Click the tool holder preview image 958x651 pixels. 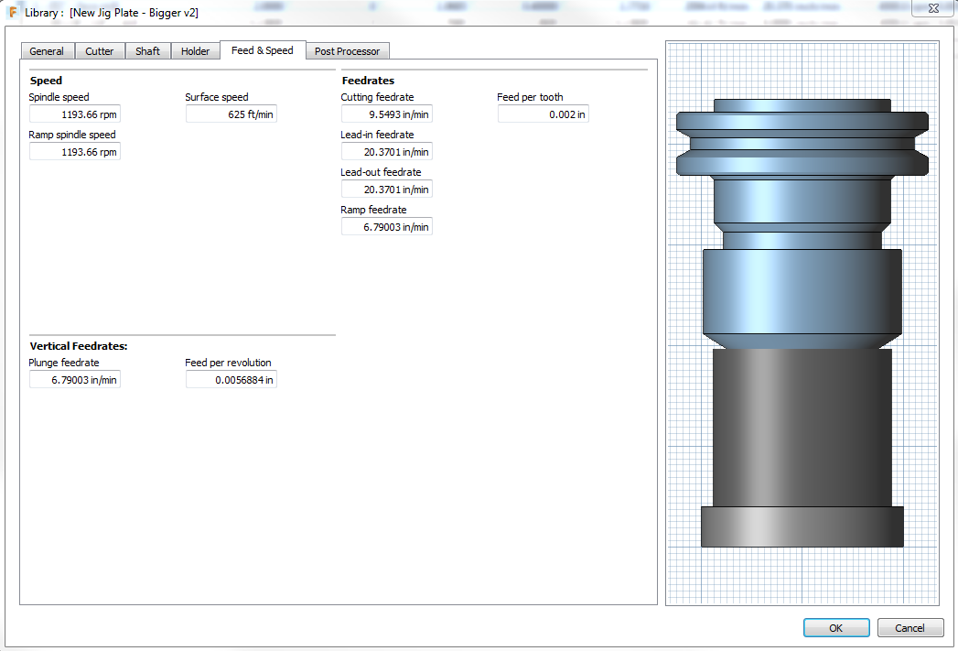pyautogui.click(x=802, y=322)
